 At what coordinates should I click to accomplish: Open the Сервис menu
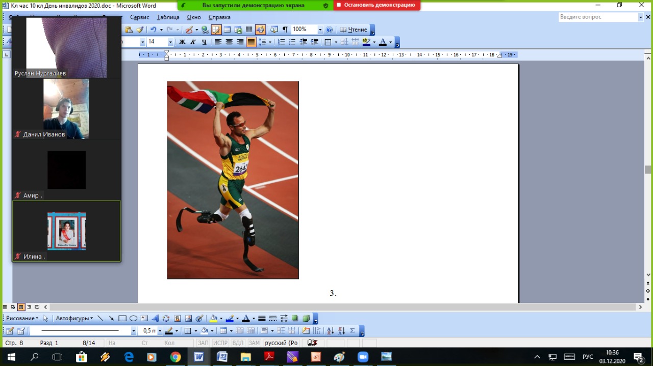(139, 17)
